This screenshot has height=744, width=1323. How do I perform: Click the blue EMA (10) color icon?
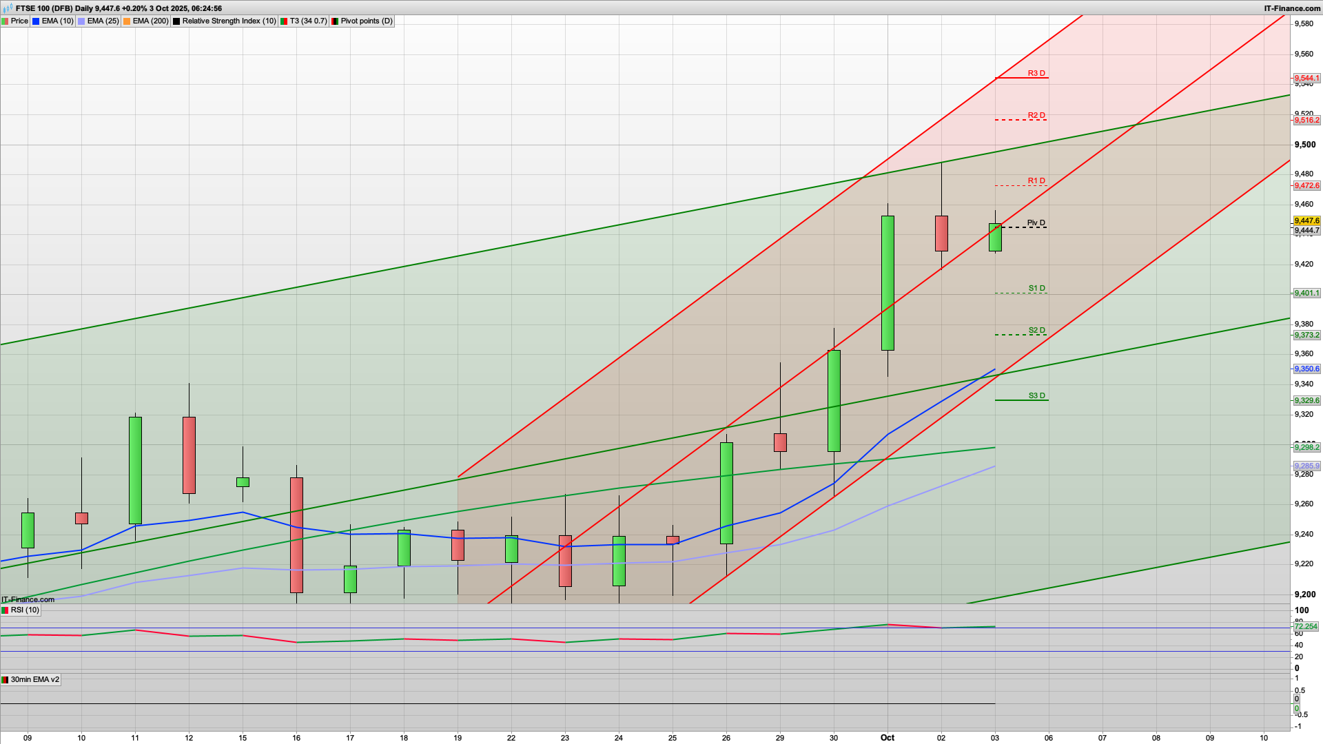(36, 21)
